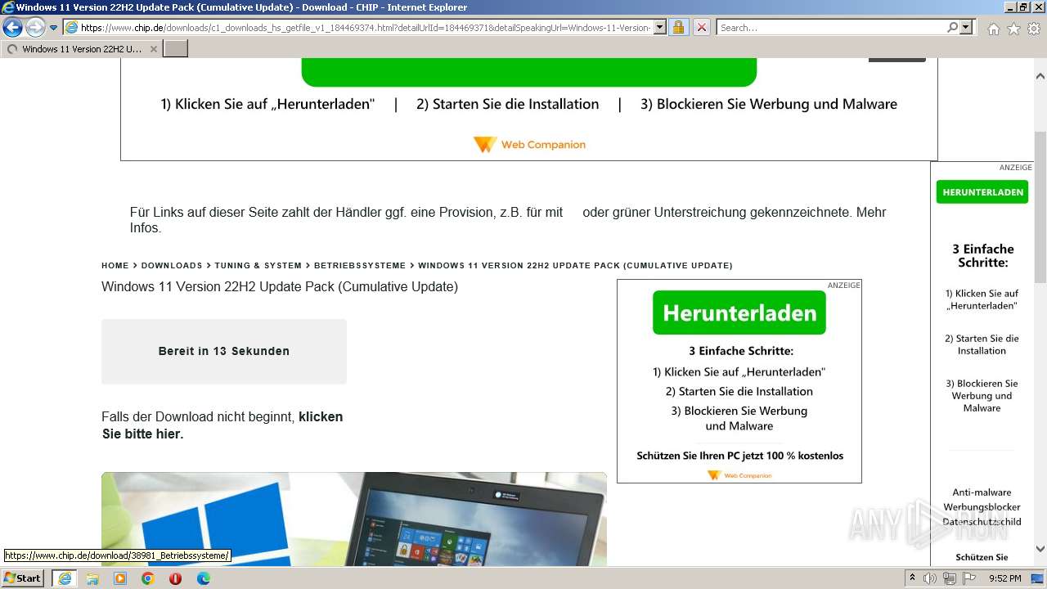Open the Windows Start menu
The width and height of the screenshot is (1047, 589).
pyautogui.click(x=22, y=578)
